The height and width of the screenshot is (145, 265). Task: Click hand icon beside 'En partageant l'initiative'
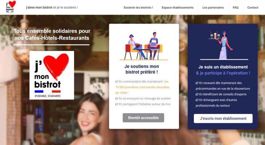point(117,104)
